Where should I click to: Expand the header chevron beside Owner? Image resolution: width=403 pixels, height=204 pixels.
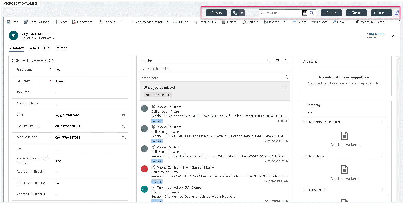tap(392, 36)
